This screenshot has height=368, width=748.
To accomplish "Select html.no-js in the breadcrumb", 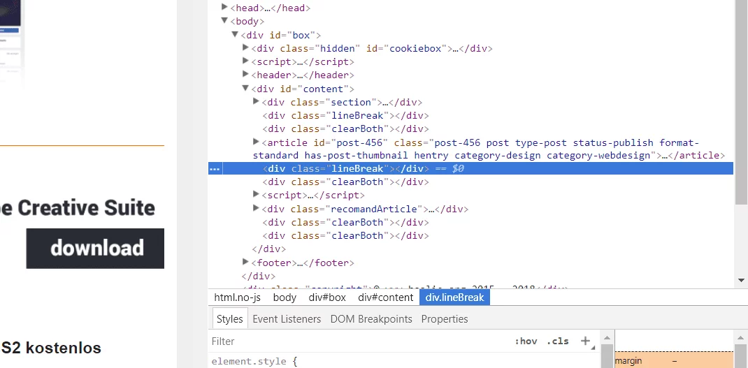I will 237,297.
